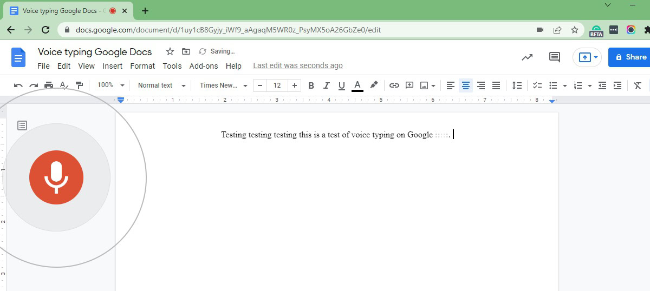650x291 pixels.
Task: Open comment history icon
Action: pos(554,57)
